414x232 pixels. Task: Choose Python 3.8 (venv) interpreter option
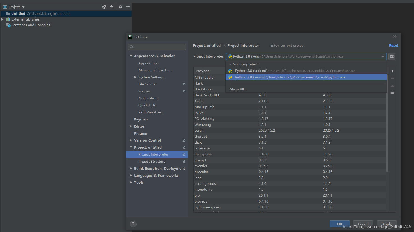(x=306, y=77)
